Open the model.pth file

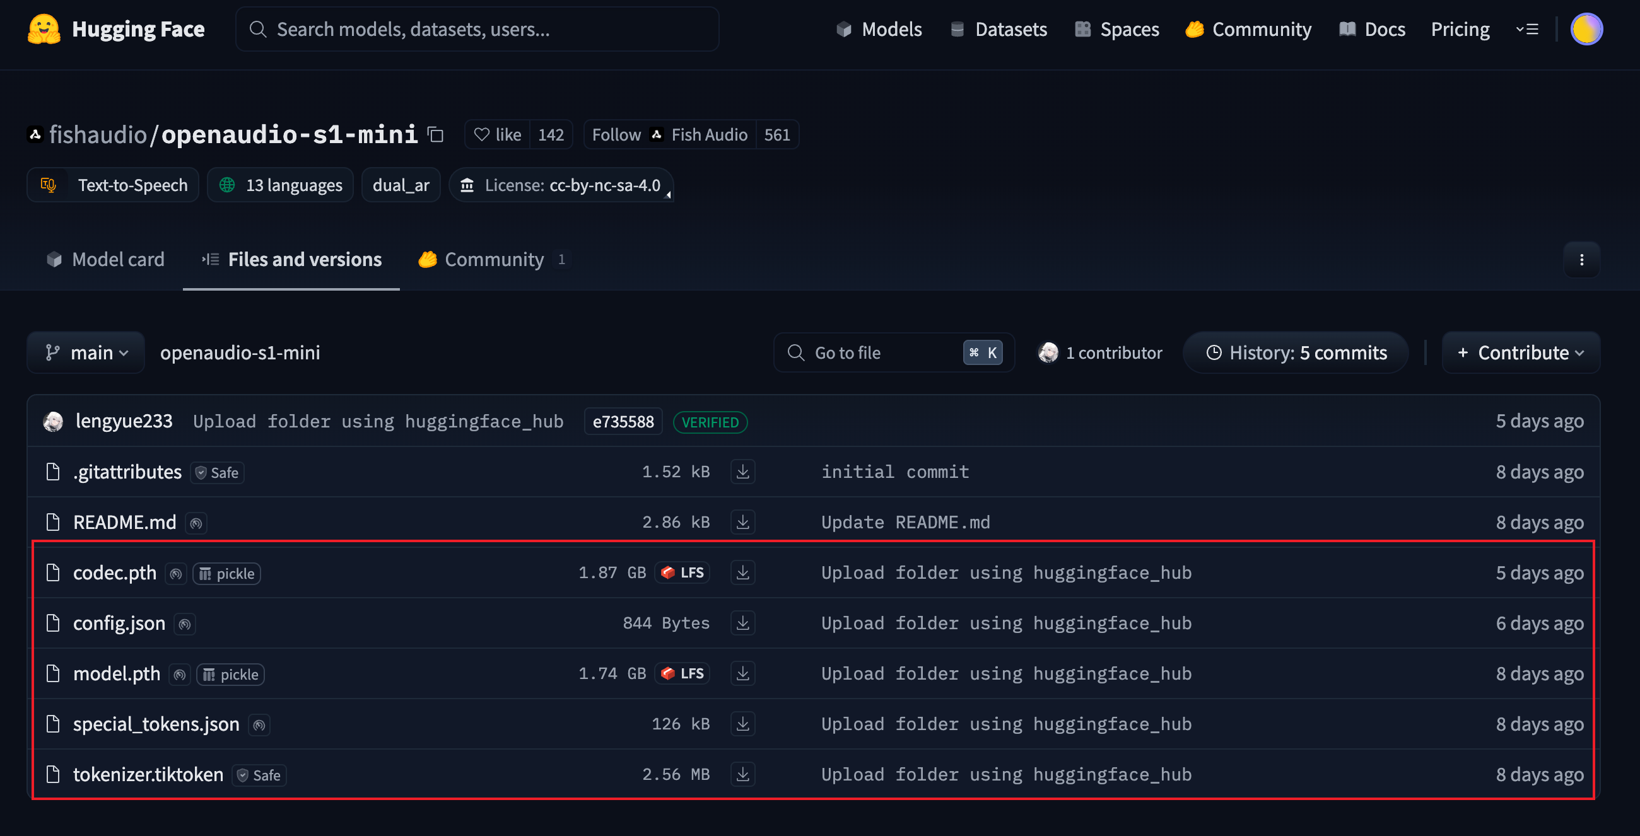117,674
